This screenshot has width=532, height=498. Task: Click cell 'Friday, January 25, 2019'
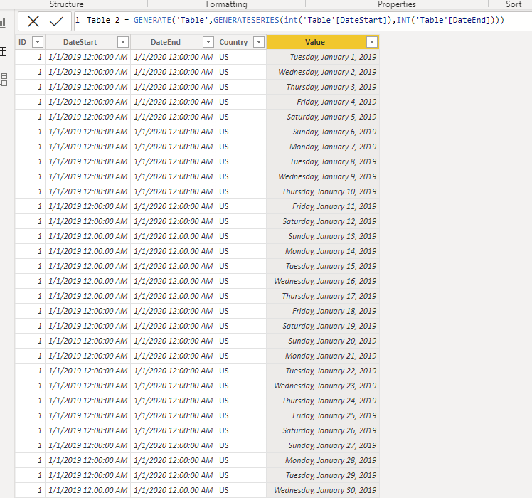(323, 415)
